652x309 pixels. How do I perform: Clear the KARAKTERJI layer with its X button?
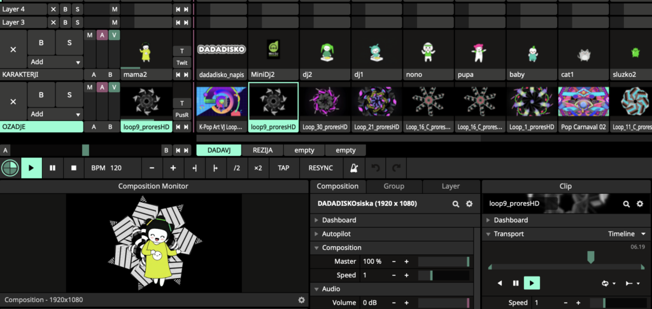coord(13,49)
